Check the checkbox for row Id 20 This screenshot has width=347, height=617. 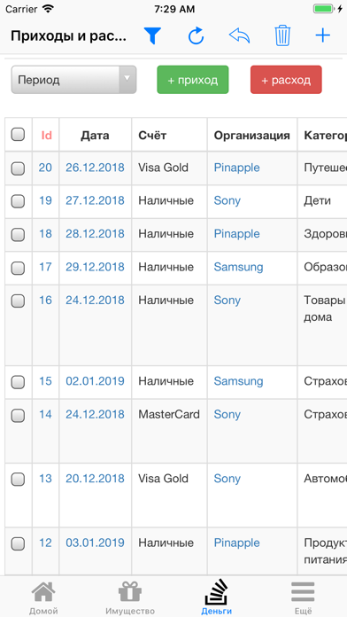point(18,168)
